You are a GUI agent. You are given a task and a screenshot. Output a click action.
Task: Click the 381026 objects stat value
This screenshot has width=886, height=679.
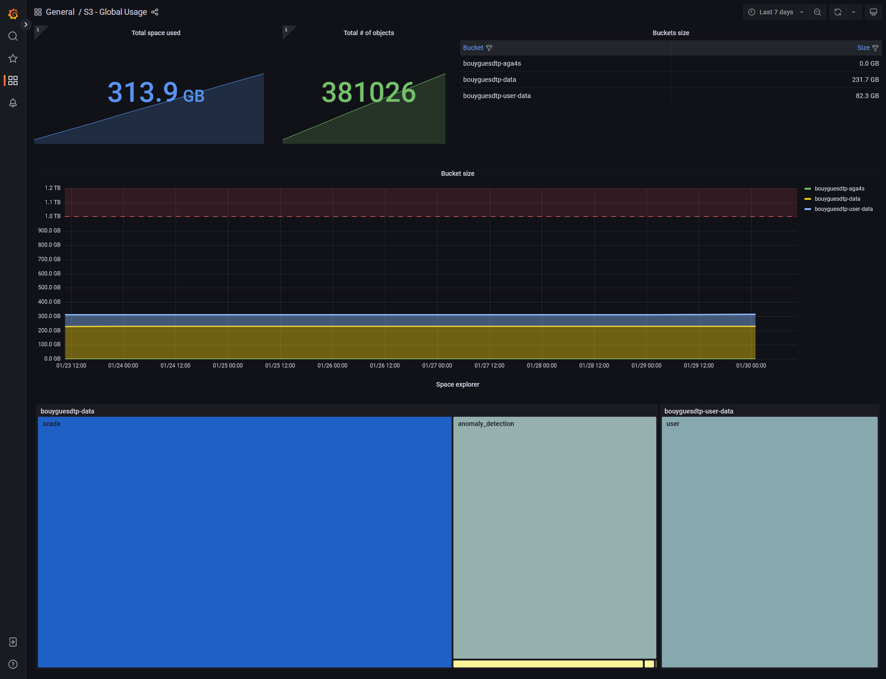tap(369, 92)
